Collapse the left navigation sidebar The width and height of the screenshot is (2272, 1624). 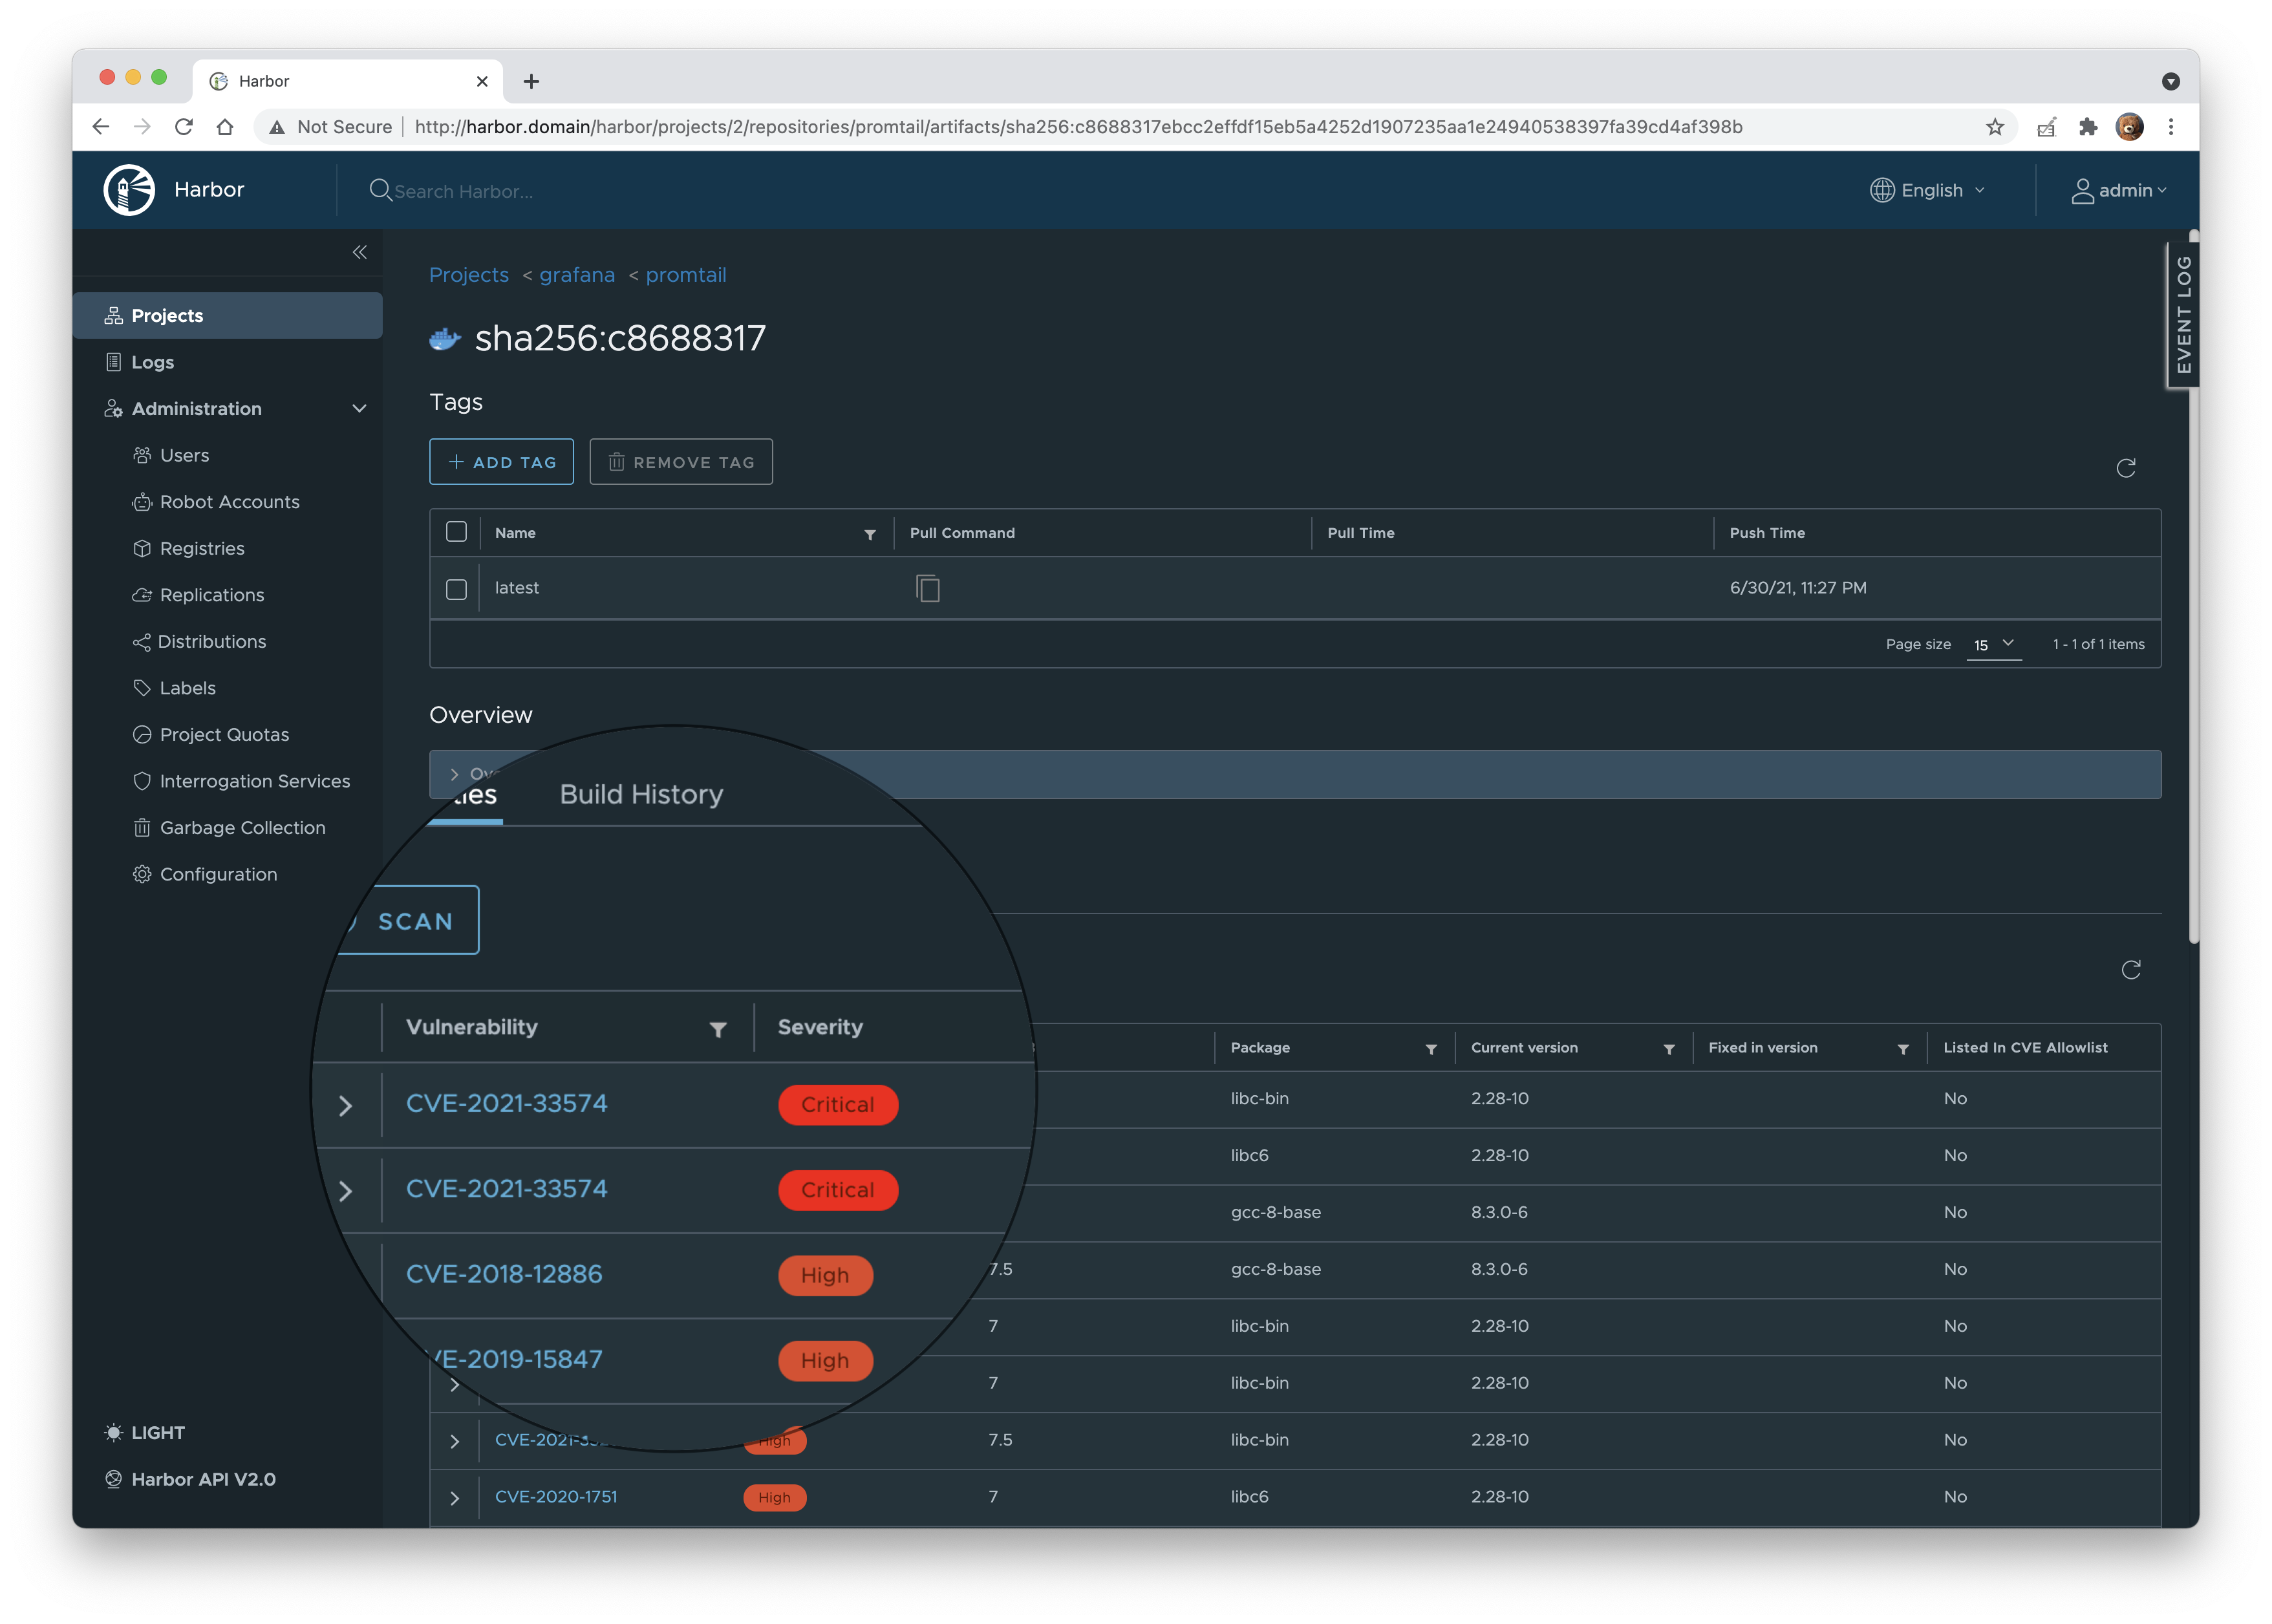(x=360, y=252)
